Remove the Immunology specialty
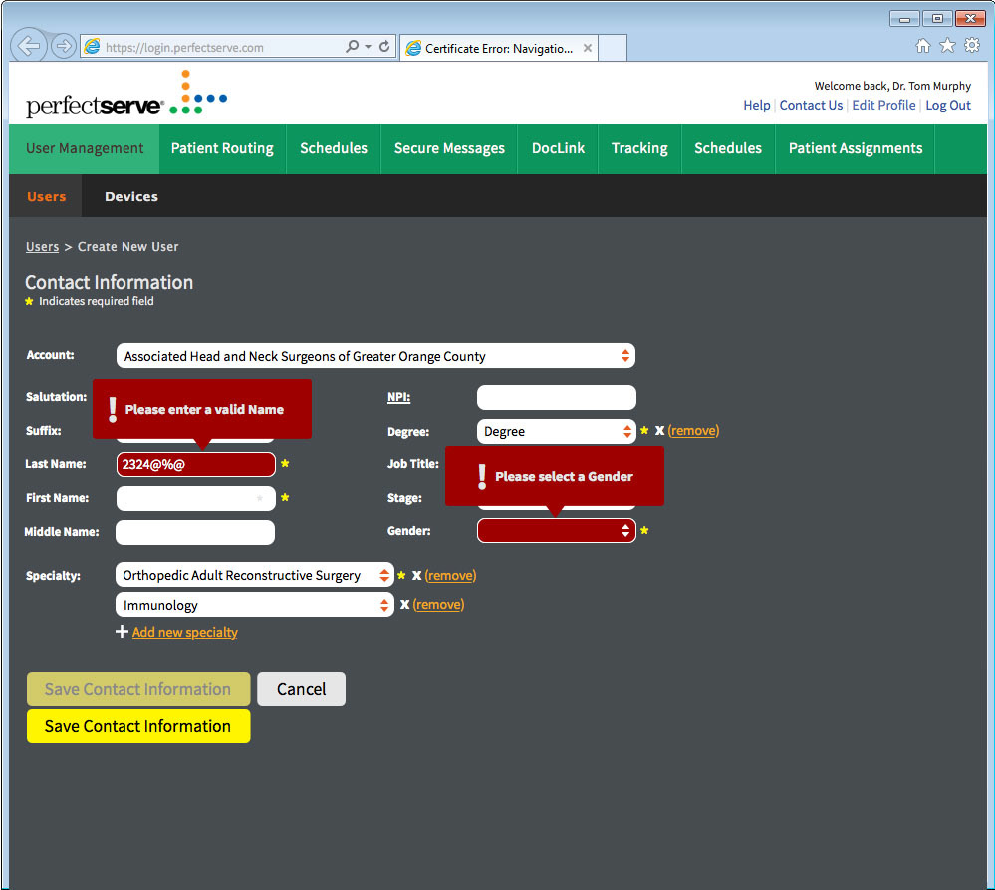 [x=438, y=605]
